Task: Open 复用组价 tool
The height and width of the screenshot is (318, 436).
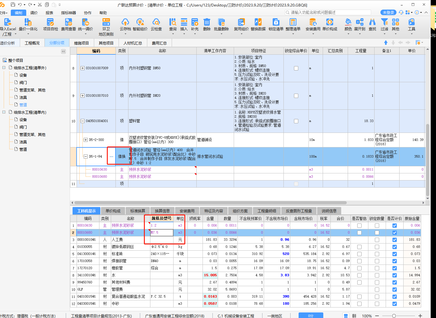Action: click(x=241, y=25)
